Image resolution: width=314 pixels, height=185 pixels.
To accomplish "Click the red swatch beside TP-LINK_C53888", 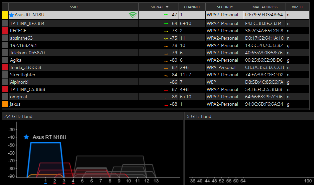I will coord(5,89).
